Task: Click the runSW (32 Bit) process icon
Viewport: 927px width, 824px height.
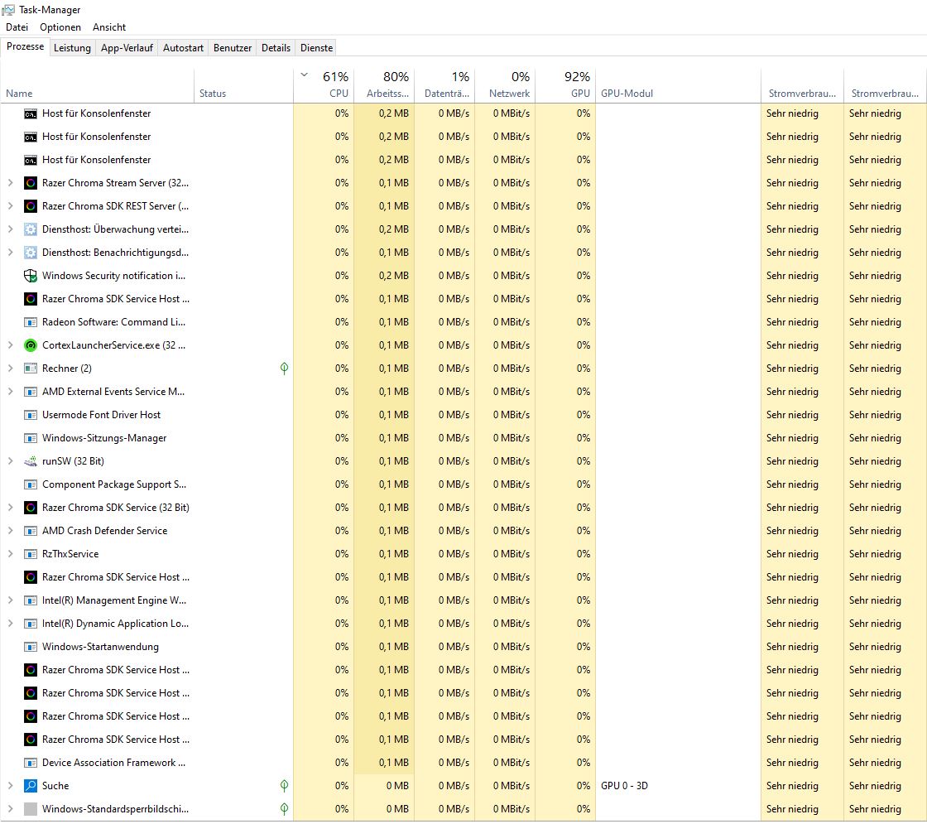Action: point(31,461)
